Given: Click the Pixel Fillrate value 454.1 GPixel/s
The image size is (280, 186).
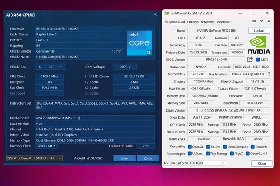Looking at the screenshot, I should [x=200, y=88].
